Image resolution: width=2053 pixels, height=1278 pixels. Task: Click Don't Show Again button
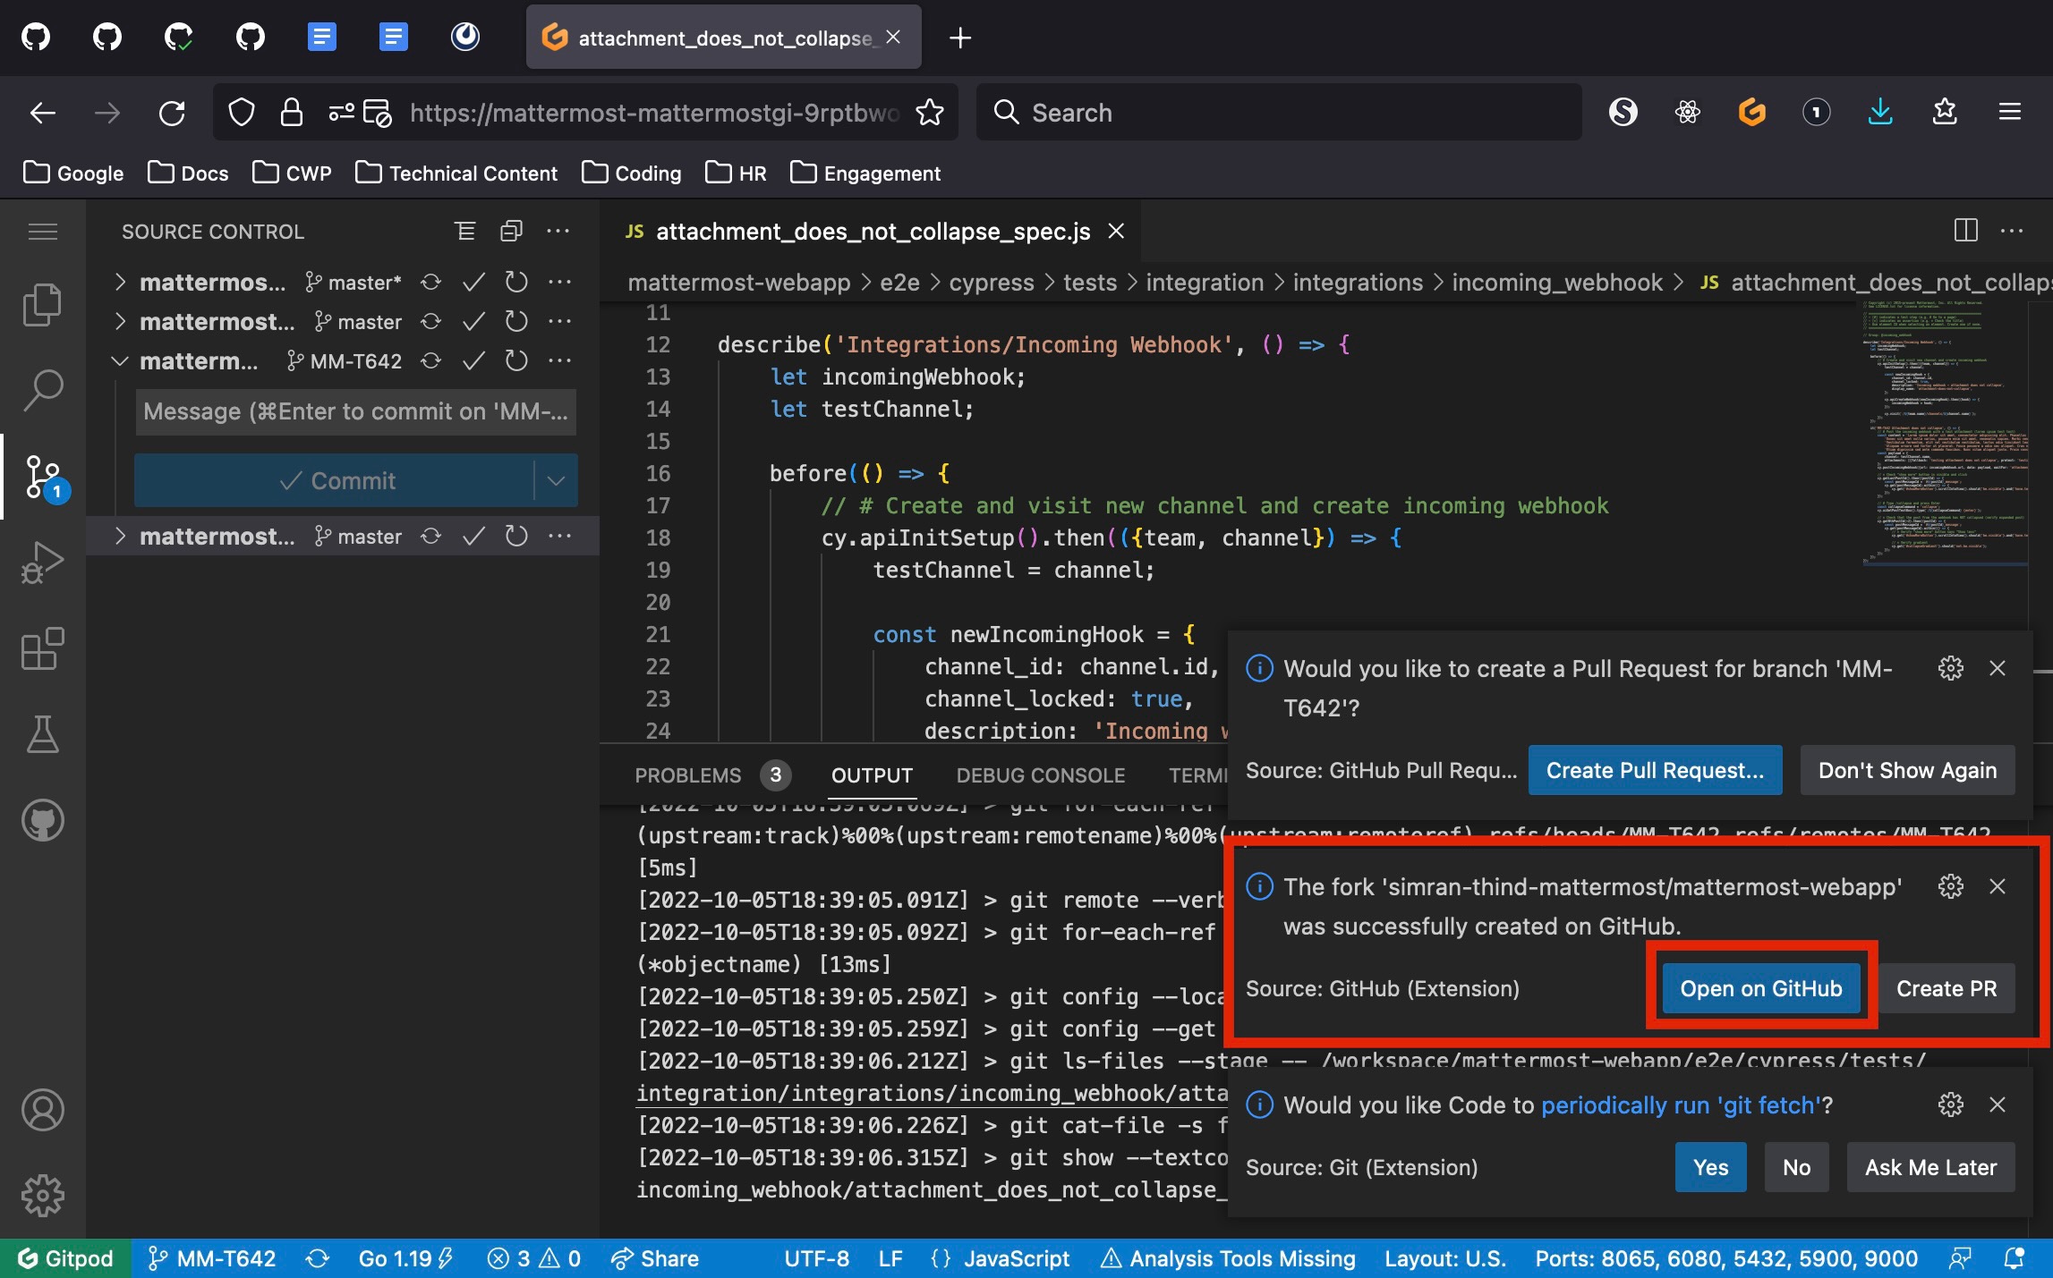point(1907,770)
